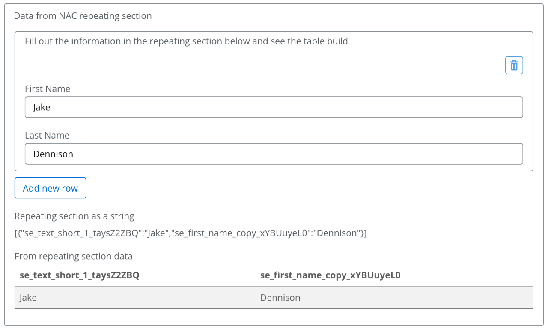This screenshot has height=331, width=548.
Task: Click the 'Repeating section as a string' label
Action: [x=74, y=216]
